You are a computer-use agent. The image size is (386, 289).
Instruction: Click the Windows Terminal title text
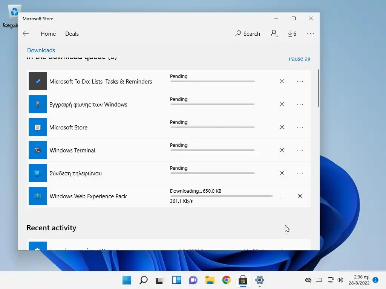(x=72, y=151)
